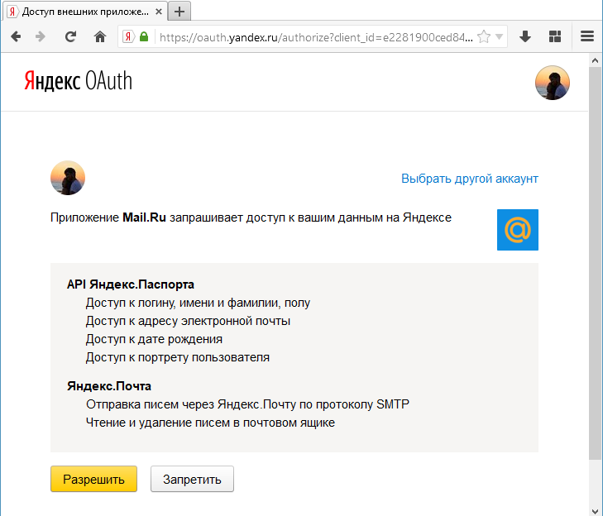Viewport: 603px width, 516px height.
Task: Click the green padlock security icon
Action: 144,37
